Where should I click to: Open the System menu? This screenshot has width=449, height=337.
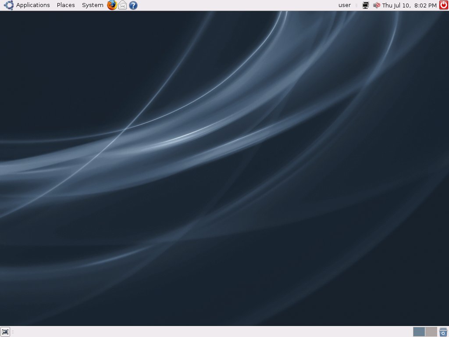(93, 5)
